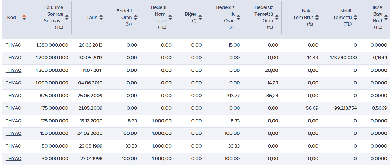Follow the THYAO link for 11.07.2011

click(13, 70)
